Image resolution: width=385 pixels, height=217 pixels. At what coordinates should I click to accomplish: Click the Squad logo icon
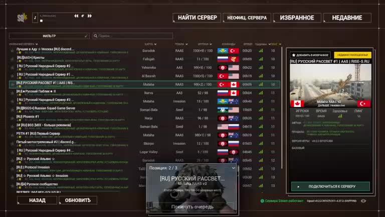[22, 18]
